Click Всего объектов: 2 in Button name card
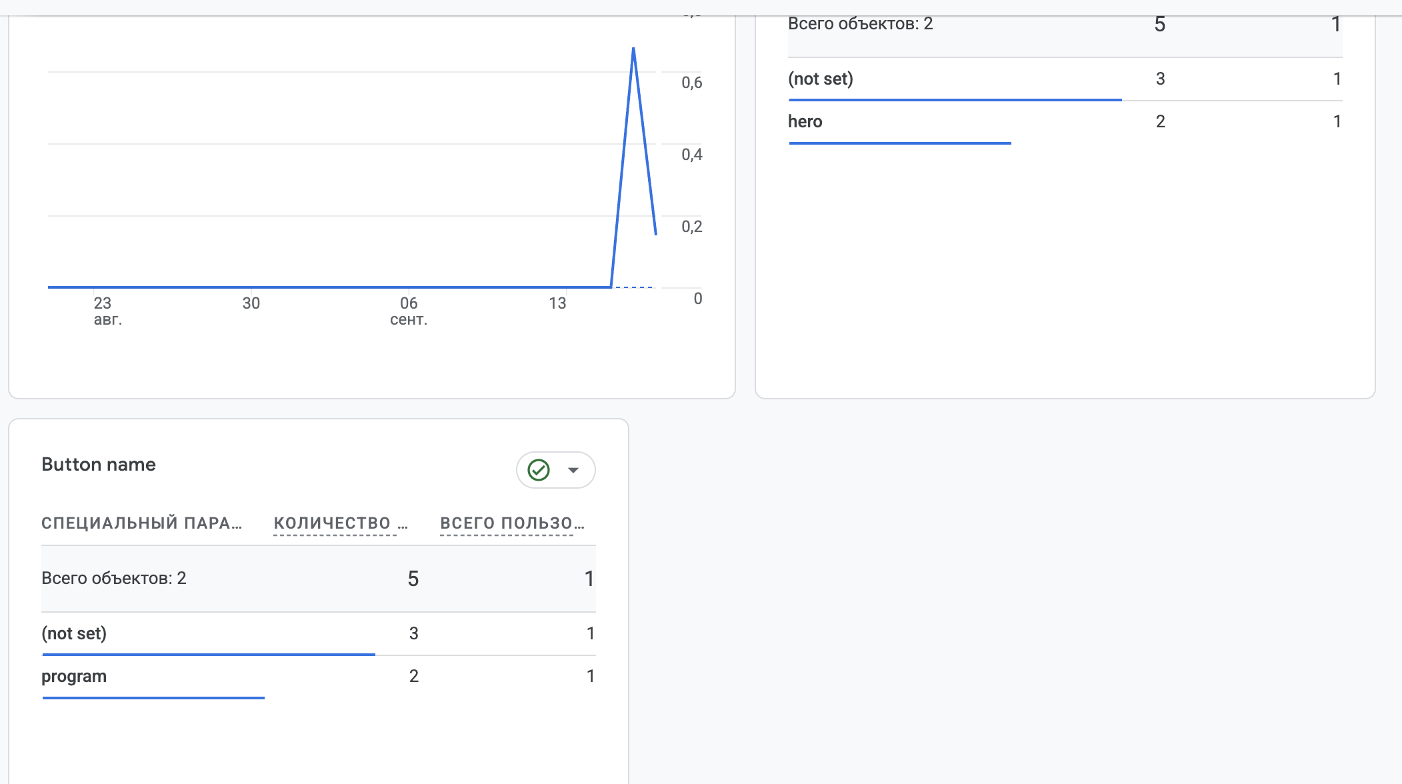Screen dimensions: 1402x784 tap(114, 578)
